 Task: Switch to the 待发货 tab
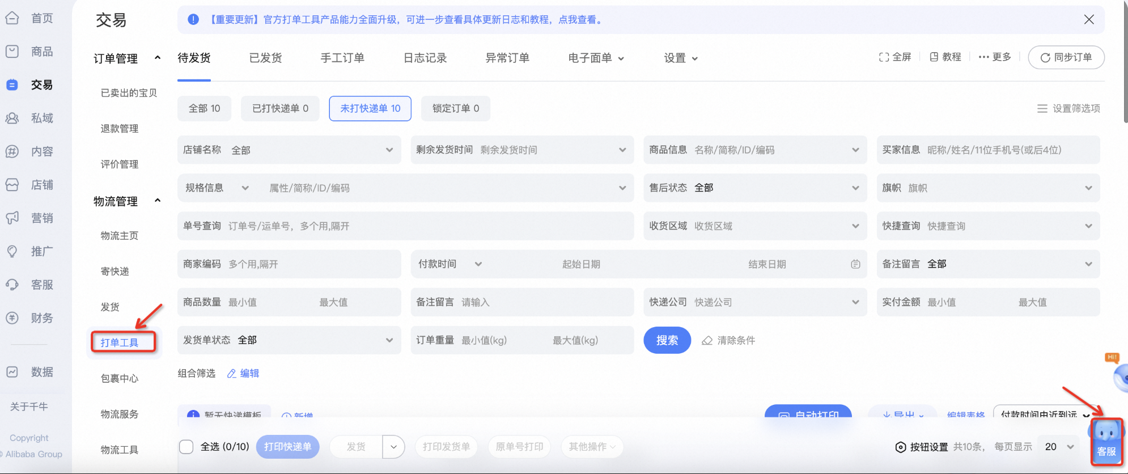[194, 58]
